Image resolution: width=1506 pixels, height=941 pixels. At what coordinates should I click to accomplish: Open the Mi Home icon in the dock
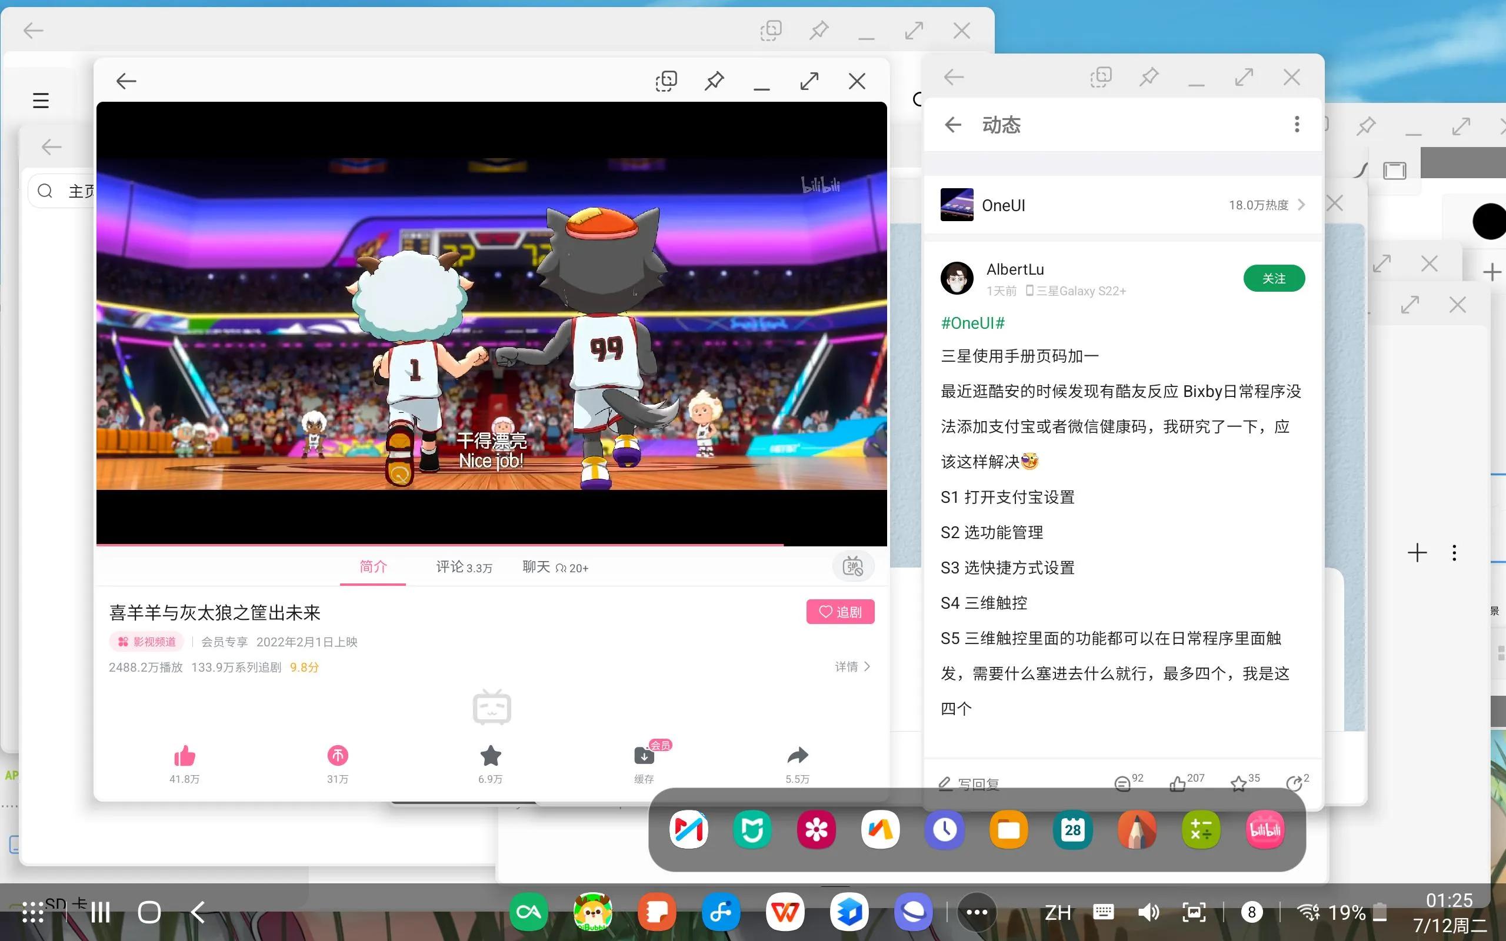(x=752, y=829)
